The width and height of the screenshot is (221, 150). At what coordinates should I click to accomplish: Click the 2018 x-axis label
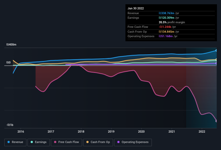pos(81,132)
